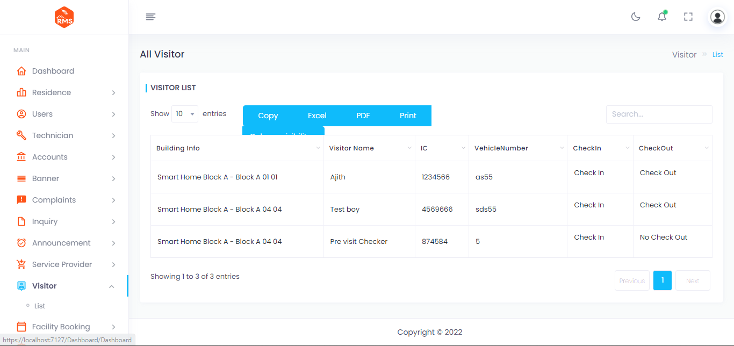734x346 pixels.
Task: Click the PDF export button
Action: [x=363, y=116]
